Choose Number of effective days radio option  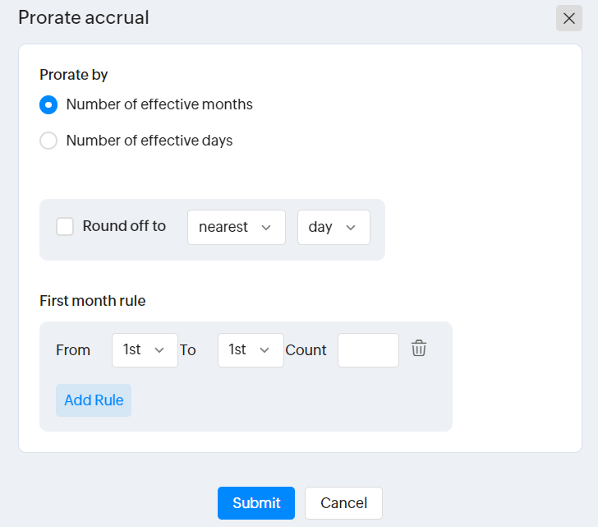48,141
